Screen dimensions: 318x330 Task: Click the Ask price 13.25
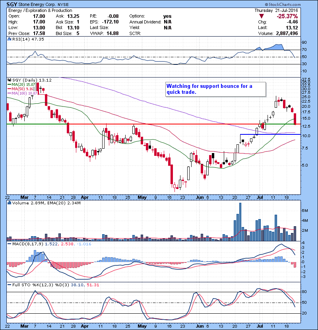click(x=73, y=16)
